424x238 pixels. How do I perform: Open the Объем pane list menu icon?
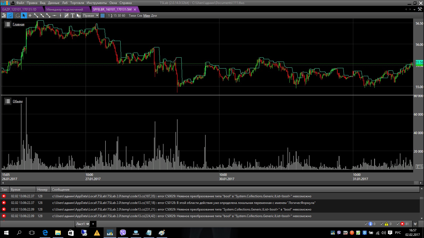pos(8,101)
